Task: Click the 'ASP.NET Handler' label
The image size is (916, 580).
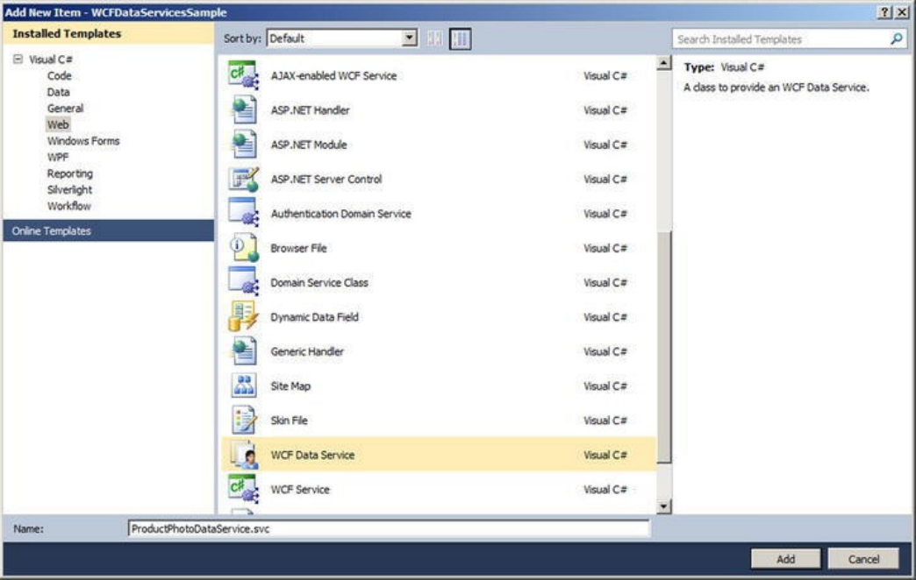Action: point(311,110)
